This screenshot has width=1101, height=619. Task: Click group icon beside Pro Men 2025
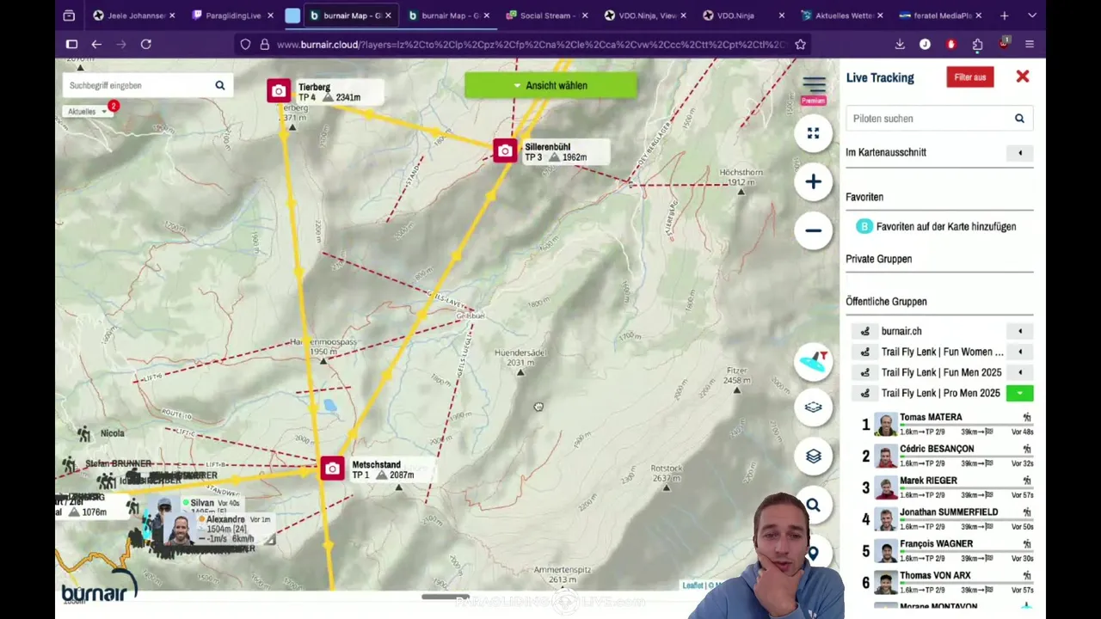[865, 393]
